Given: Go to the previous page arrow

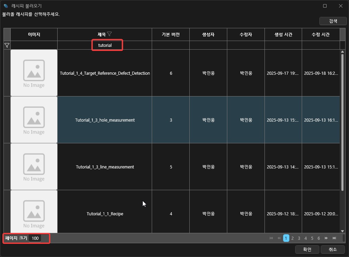Looking at the screenshot, I should click(279, 238).
